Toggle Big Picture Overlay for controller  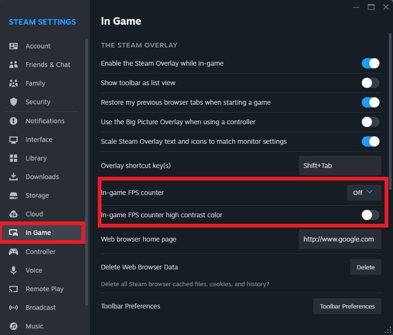[371, 122]
